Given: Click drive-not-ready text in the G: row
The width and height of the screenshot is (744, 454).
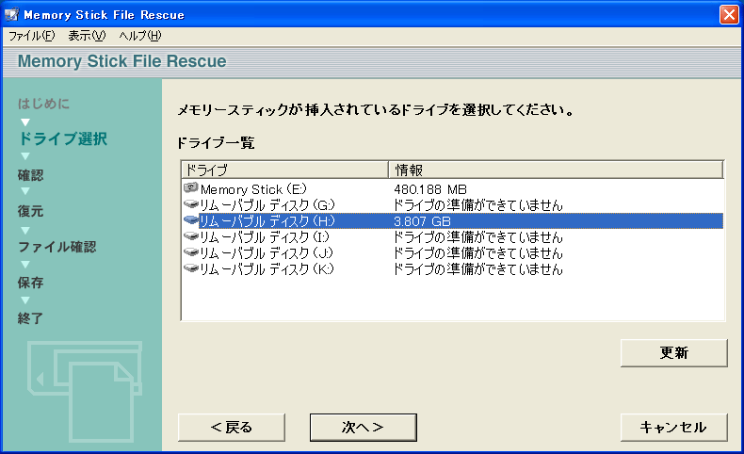Looking at the screenshot, I should [x=477, y=205].
